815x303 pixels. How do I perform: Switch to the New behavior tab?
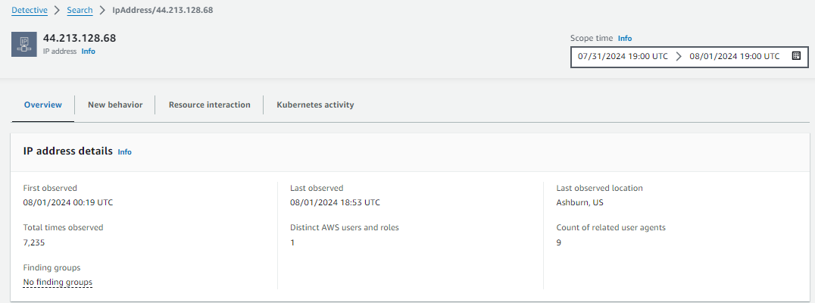click(115, 105)
